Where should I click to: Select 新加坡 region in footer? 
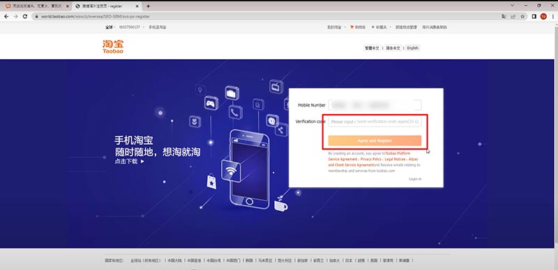(x=303, y=260)
